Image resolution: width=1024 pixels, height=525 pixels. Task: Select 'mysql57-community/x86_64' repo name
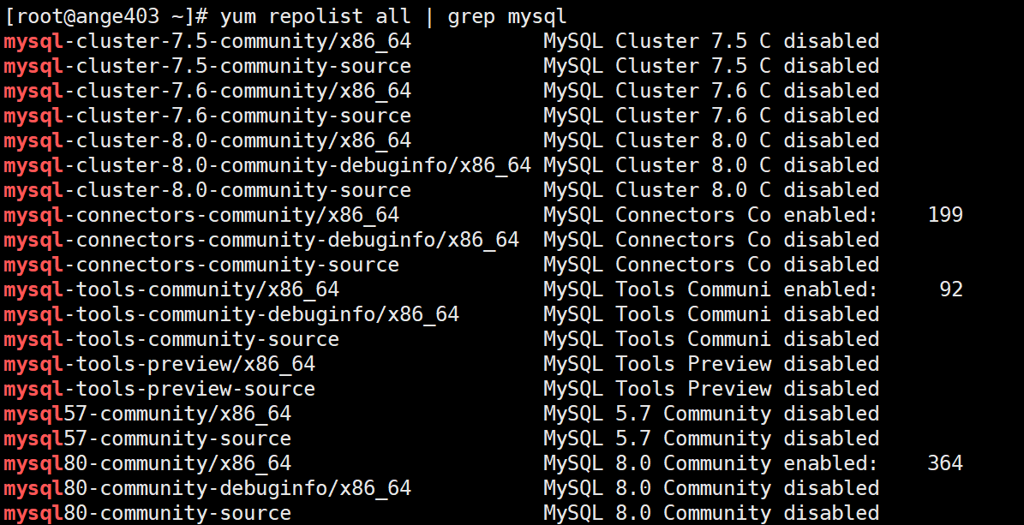(x=147, y=414)
